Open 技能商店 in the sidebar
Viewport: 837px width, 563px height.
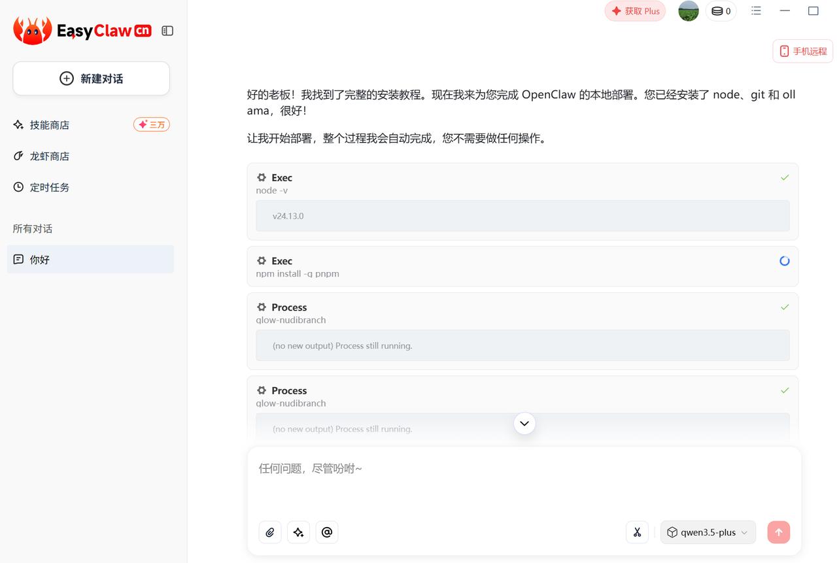[50, 125]
